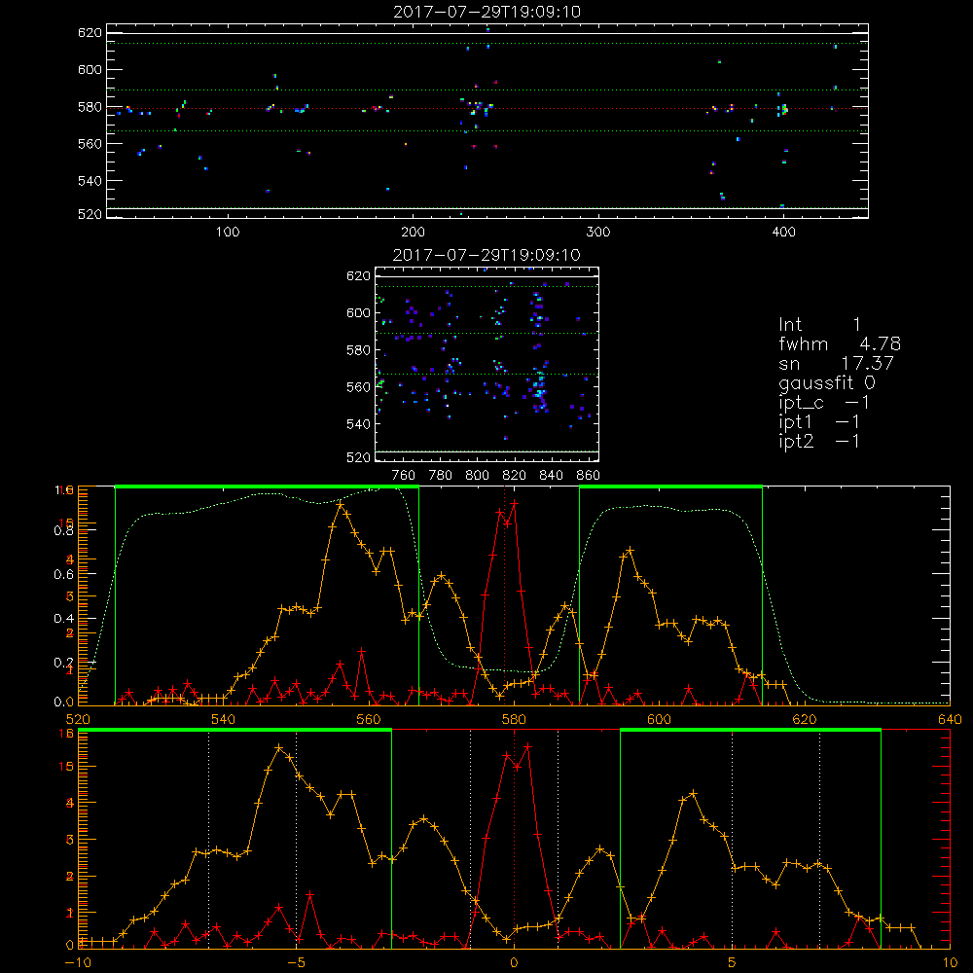Click the white dotted vertical line at 5 in bottom plot
Viewport: 973px width, 973px height.
click(733, 840)
